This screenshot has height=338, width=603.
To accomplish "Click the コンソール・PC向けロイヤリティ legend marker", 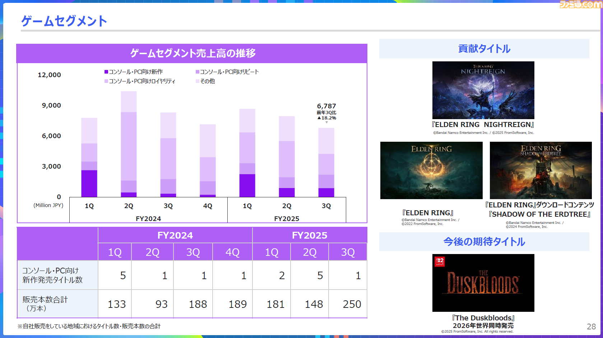I will click(x=106, y=81).
